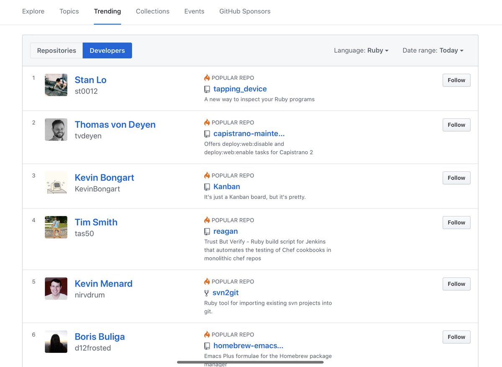Click the flame icon in Kevin Bongart's row
The width and height of the screenshot is (502, 367).
click(207, 176)
